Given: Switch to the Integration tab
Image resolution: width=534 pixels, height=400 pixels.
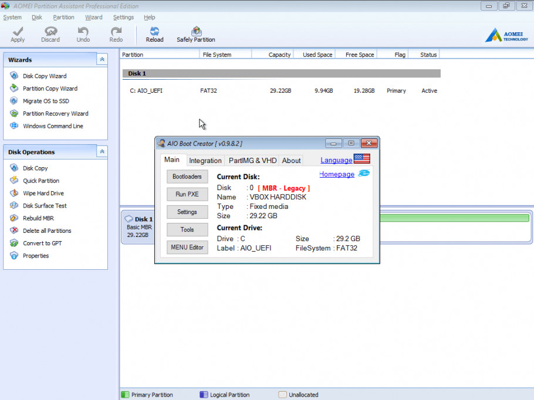Looking at the screenshot, I should pos(205,161).
